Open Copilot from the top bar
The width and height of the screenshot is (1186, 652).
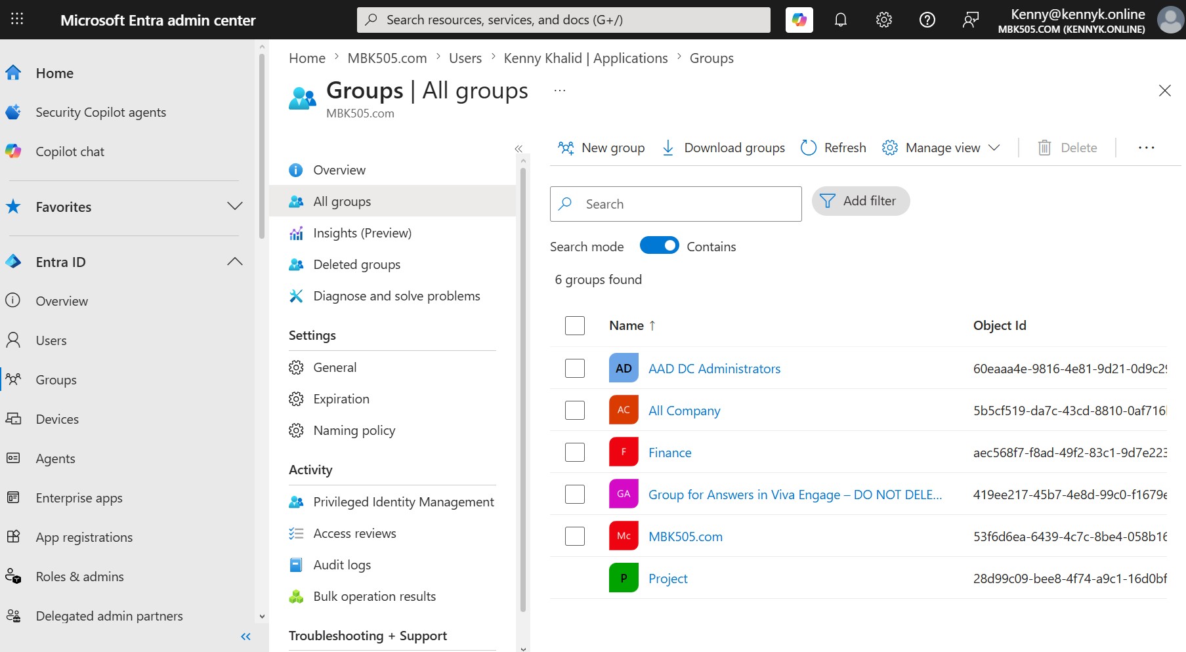click(799, 20)
